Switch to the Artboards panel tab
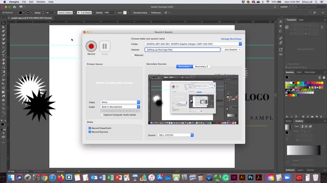Screen dimensions: 327x183 [290, 170]
